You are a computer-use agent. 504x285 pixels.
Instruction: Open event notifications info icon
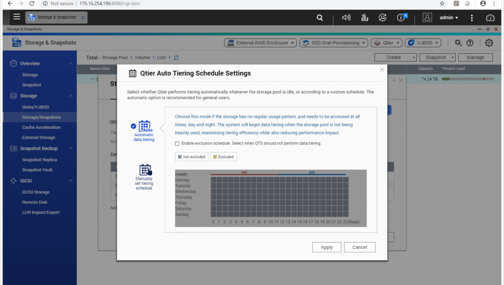[401, 18]
